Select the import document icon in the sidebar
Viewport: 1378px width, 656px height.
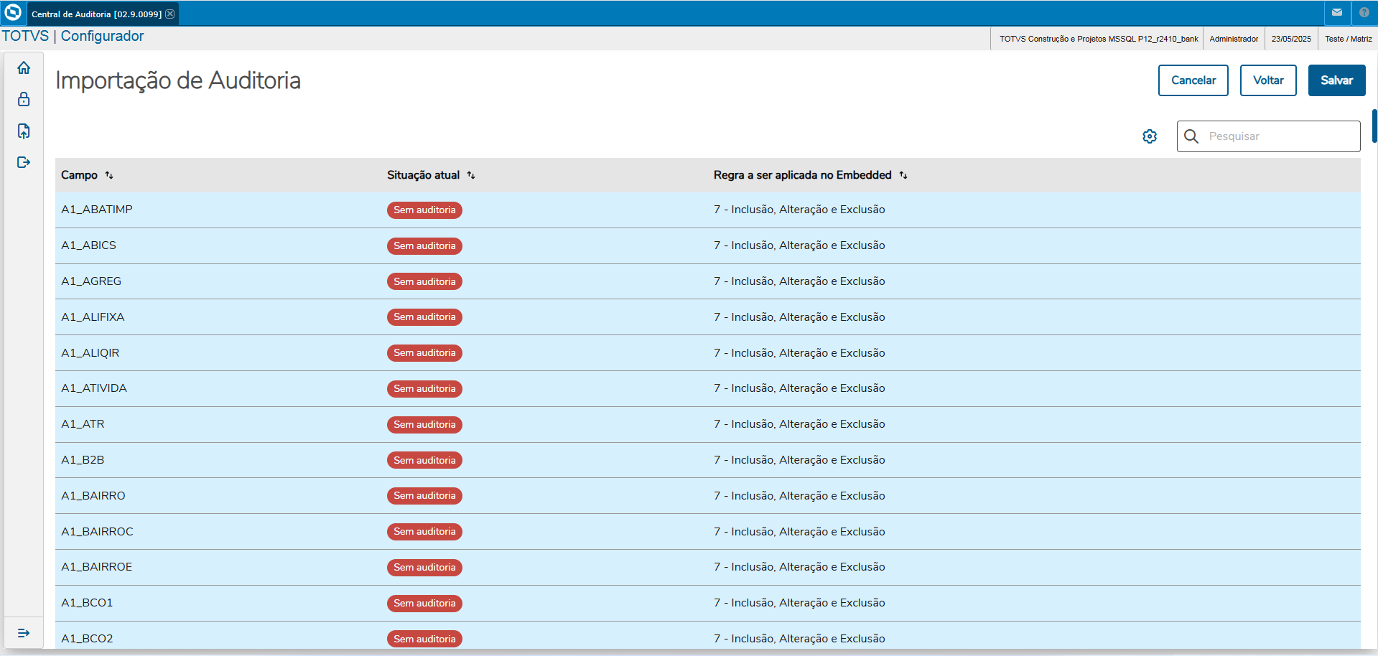click(24, 131)
